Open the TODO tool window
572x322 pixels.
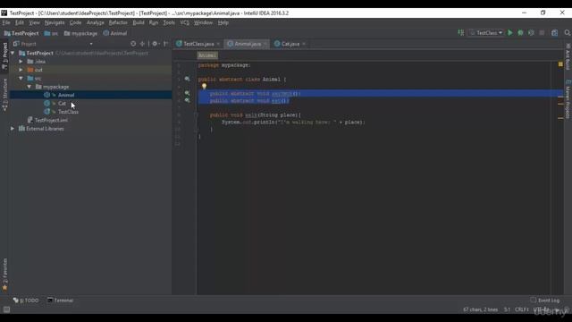point(26,301)
